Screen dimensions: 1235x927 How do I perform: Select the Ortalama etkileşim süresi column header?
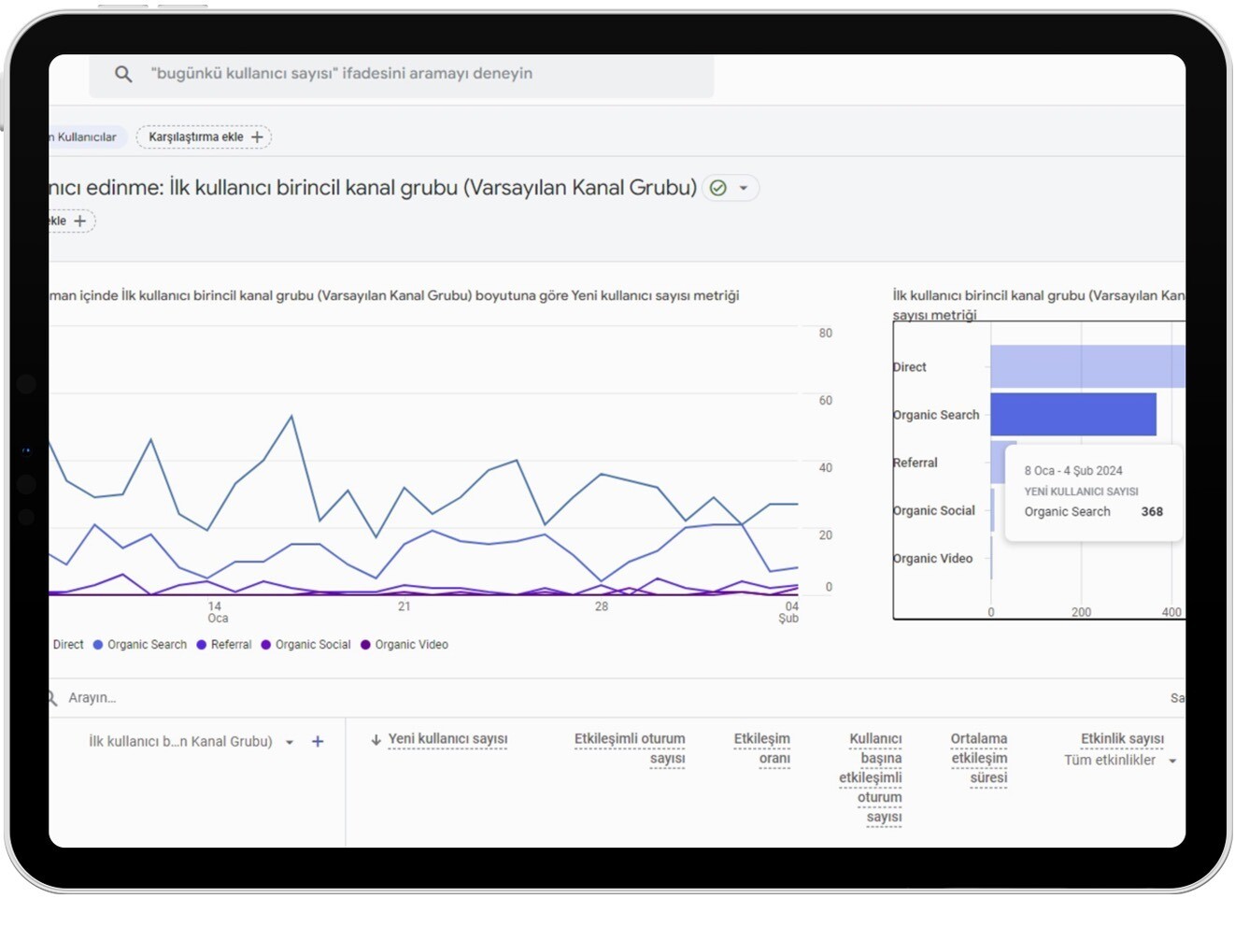979,758
